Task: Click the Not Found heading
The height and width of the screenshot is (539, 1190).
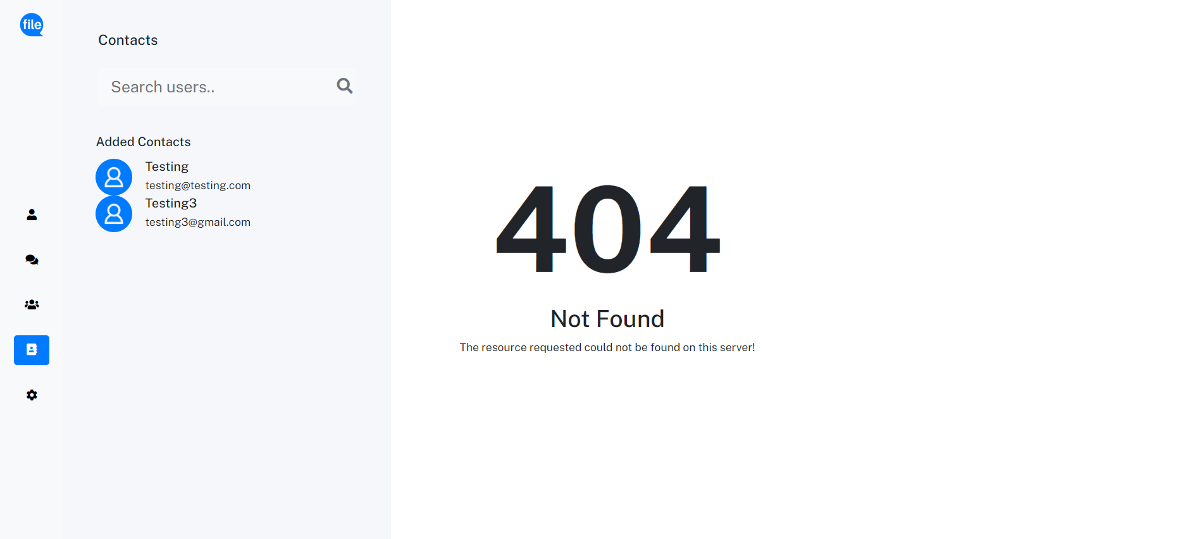Action: pos(607,319)
